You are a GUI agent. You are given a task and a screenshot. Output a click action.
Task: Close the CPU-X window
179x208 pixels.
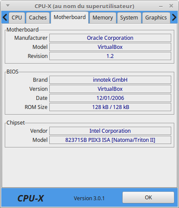[x=171, y=6]
